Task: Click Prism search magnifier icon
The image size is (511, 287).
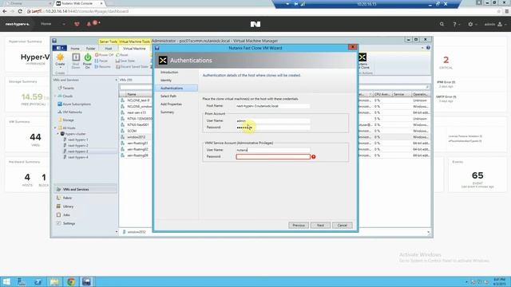Action: [x=442, y=24]
